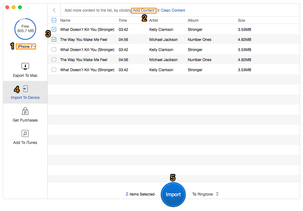Click the Import To Device icon
This screenshot has width=303, height=211.
pos(26,89)
